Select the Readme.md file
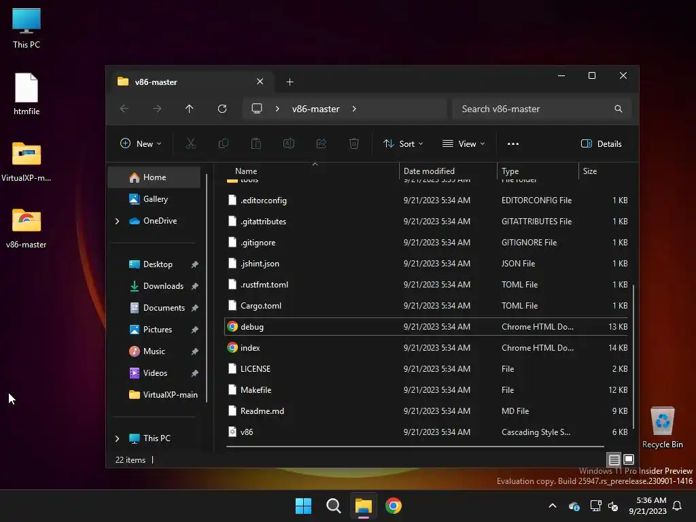The image size is (696, 522). coord(426,411)
